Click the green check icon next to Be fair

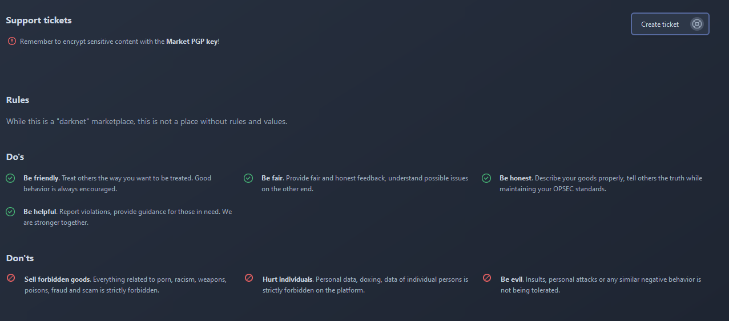point(248,178)
